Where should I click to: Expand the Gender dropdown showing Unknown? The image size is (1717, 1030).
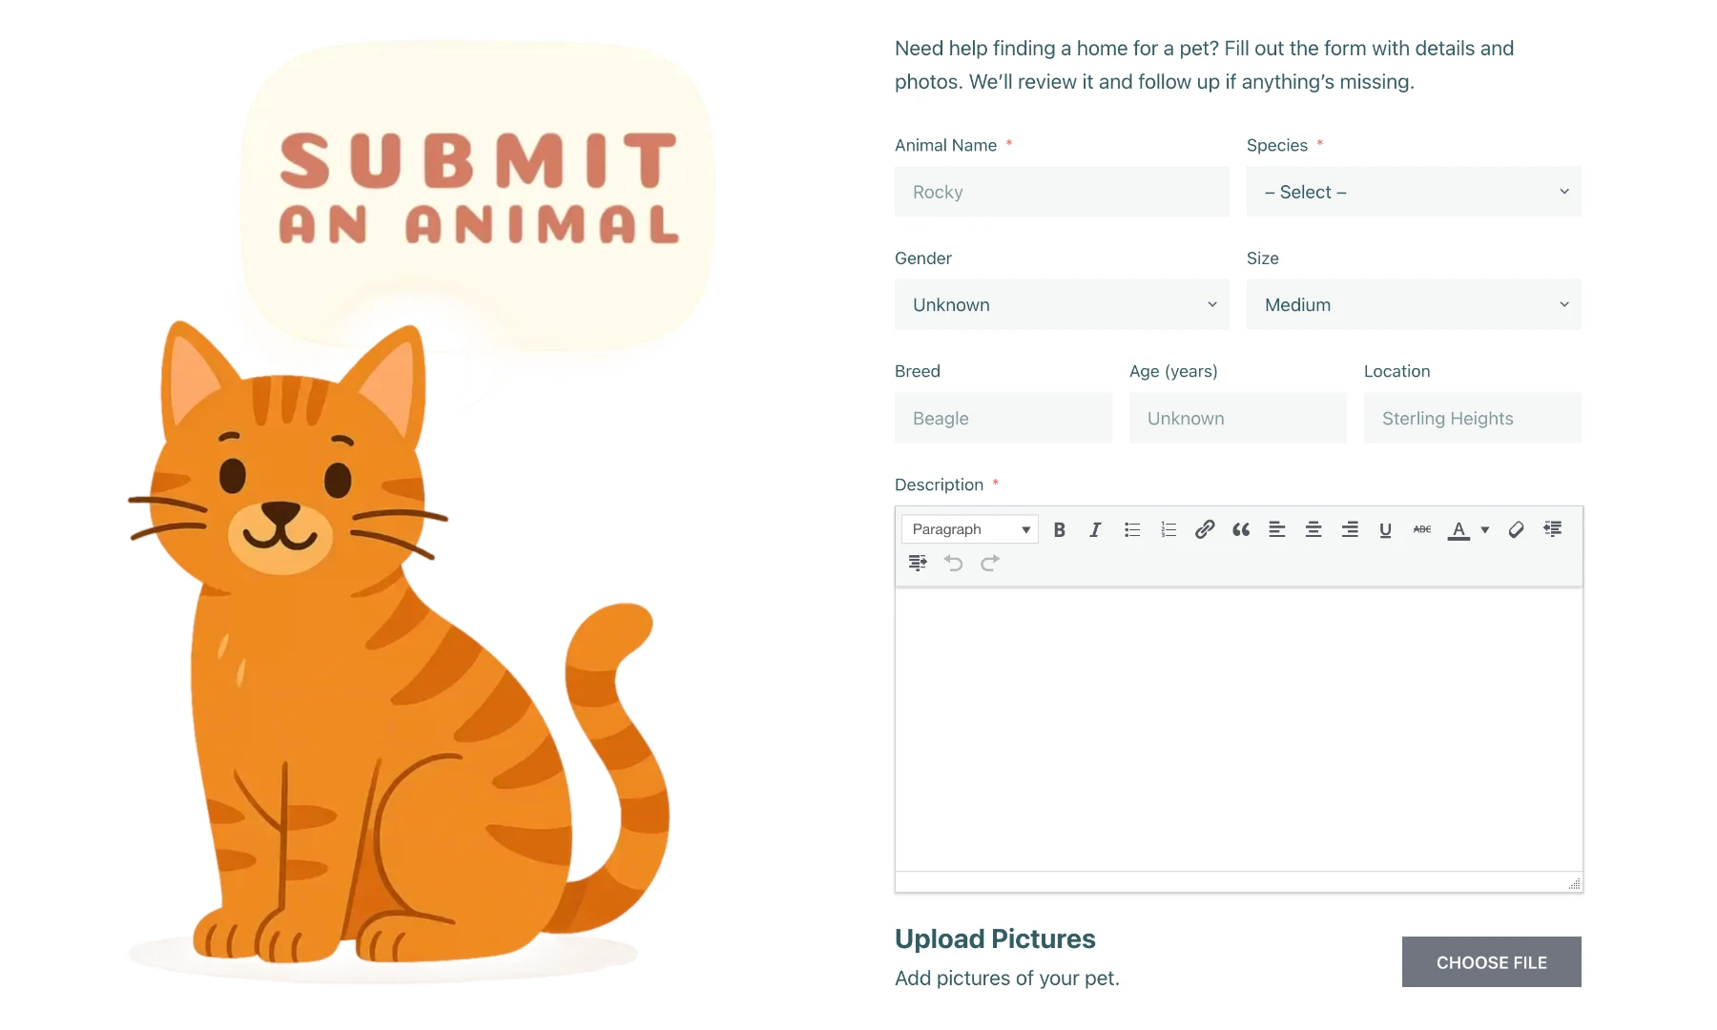[1061, 304]
